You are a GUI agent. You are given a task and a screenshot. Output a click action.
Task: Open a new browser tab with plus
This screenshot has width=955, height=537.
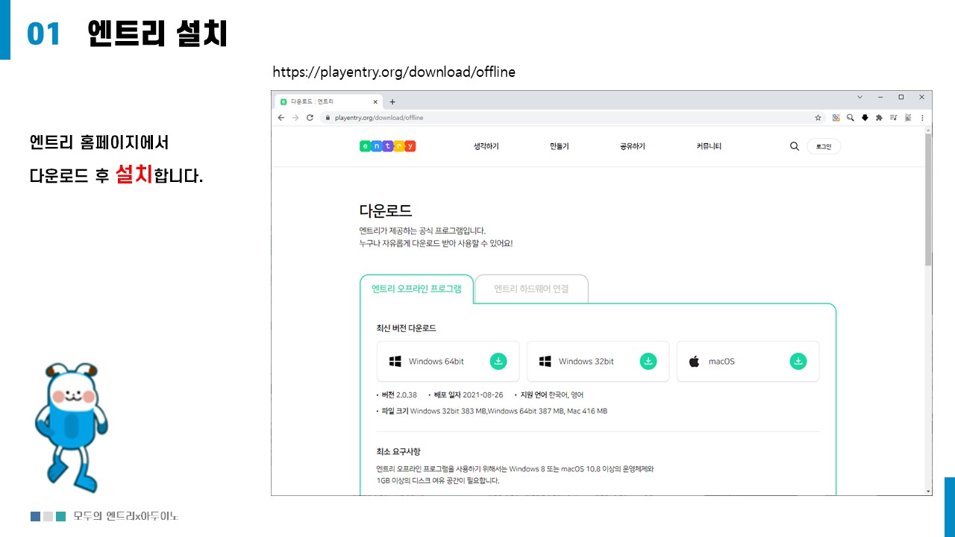coord(392,101)
